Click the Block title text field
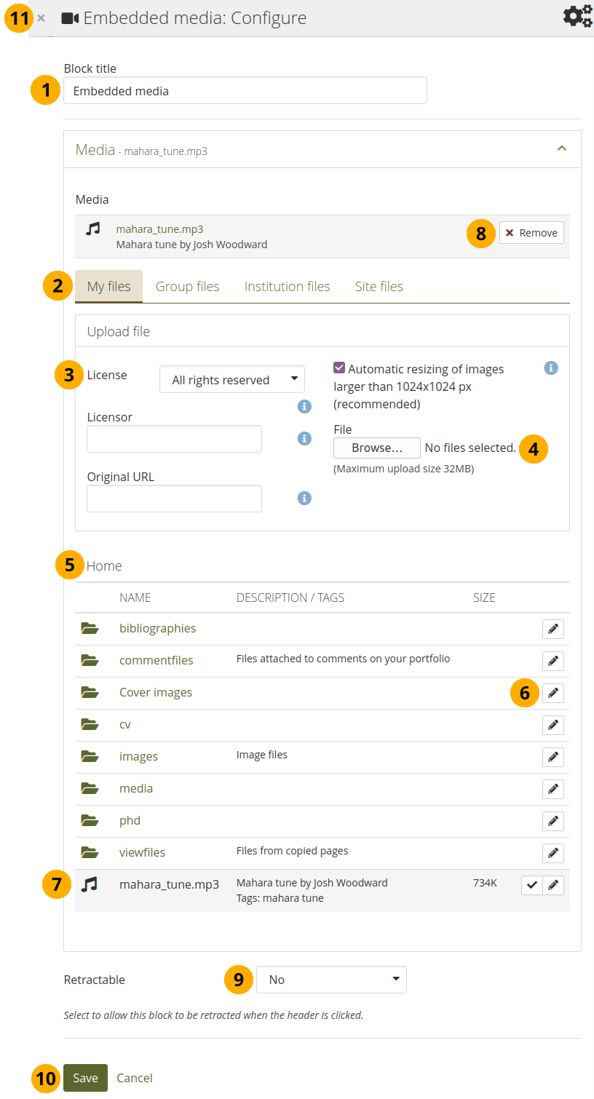 pyautogui.click(x=245, y=91)
